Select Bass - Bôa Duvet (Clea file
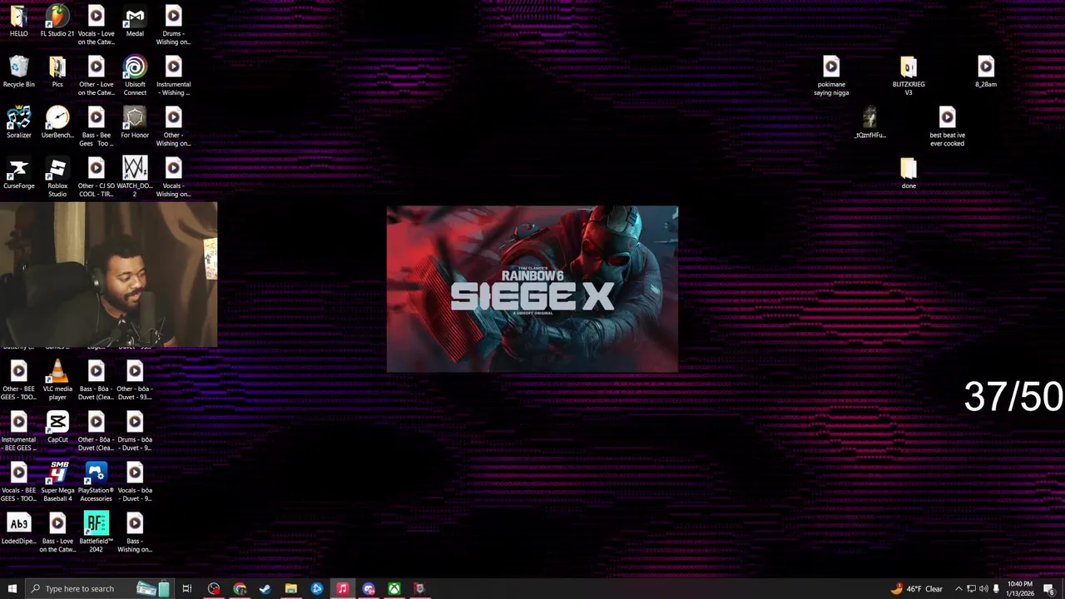 [96, 381]
